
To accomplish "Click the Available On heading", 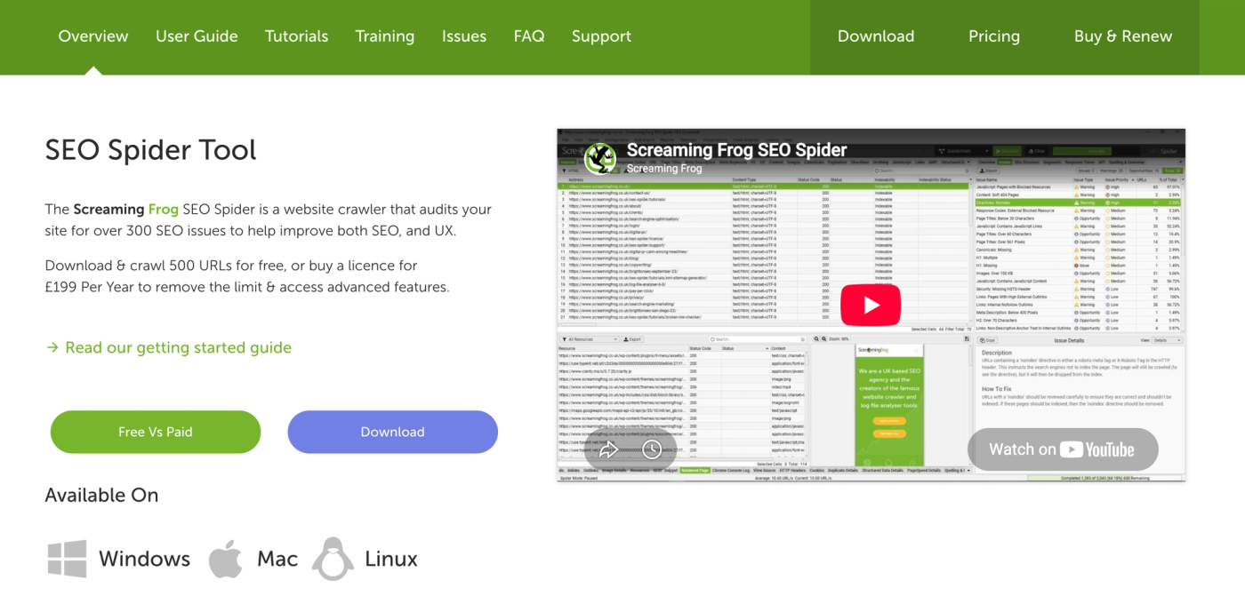I will tap(102, 495).
